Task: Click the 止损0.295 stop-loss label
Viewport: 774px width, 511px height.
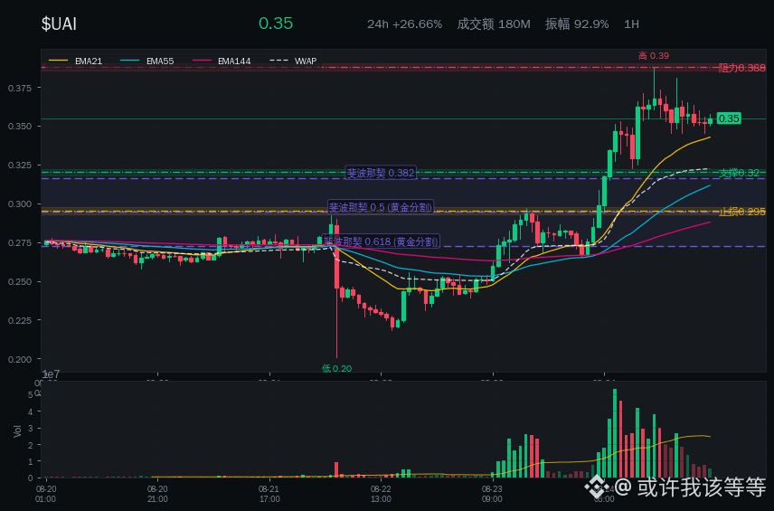Action: [x=742, y=212]
